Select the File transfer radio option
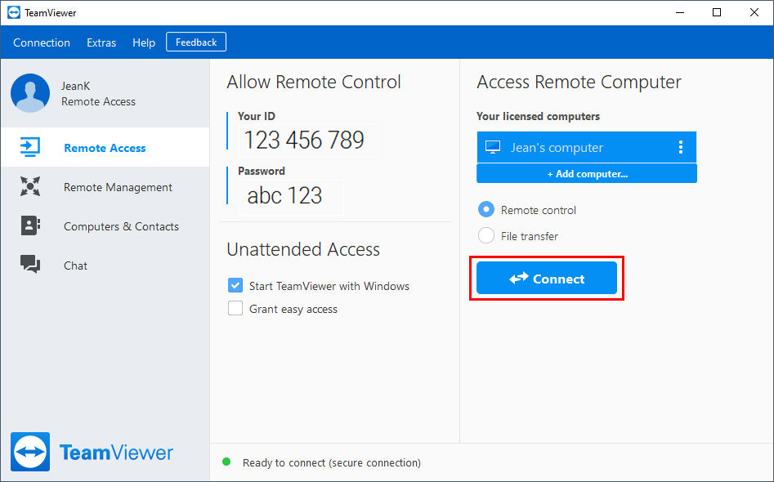Image resolution: width=774 pixels, height=482 pixels. (486, 235)
